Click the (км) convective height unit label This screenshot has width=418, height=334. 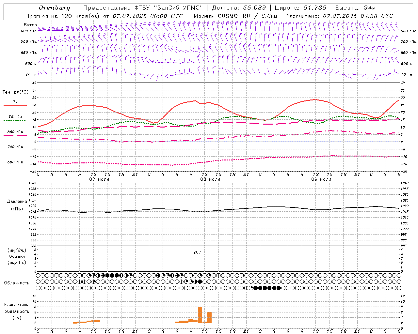[x=17, y=318]
